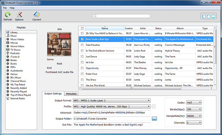Open the Codec dropdown
This screenshot has width=222, height=135.
(194, 102)
